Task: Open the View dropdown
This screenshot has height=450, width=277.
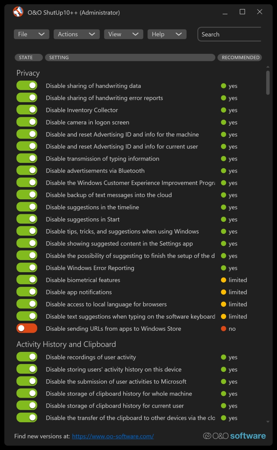Action: coord(124,34)
